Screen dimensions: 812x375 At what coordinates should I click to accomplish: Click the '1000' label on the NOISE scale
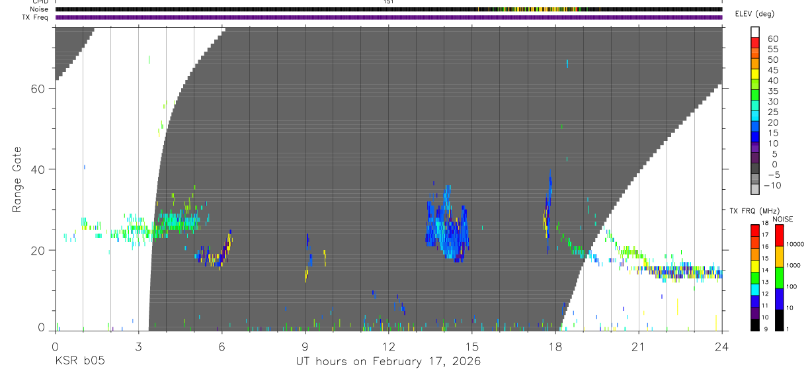pyautogui.click(x=793, y=265)
